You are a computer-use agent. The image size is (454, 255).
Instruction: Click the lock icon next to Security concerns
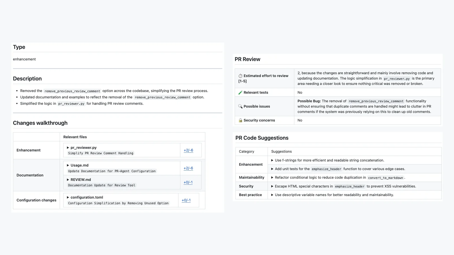click(x=240, y=120)
